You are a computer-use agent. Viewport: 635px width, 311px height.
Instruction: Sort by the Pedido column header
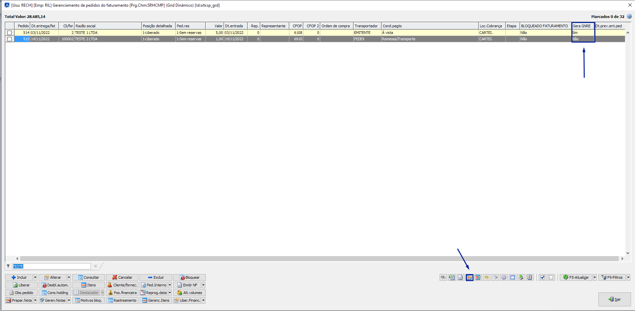point(22,26)
